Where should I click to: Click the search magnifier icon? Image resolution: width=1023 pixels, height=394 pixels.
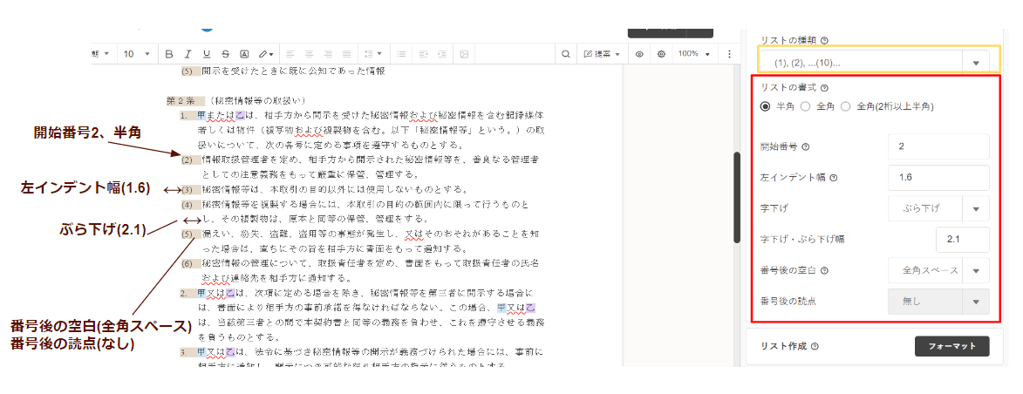(566, 54)
